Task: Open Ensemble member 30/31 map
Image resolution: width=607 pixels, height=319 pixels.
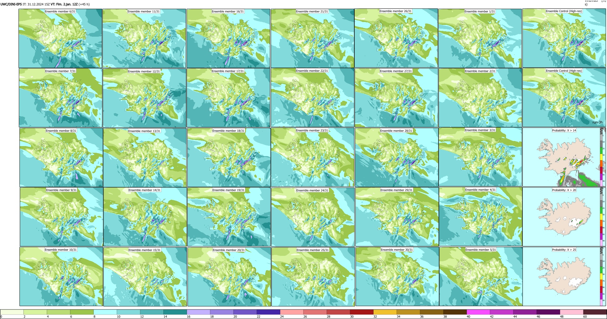Action: (397, 277)
